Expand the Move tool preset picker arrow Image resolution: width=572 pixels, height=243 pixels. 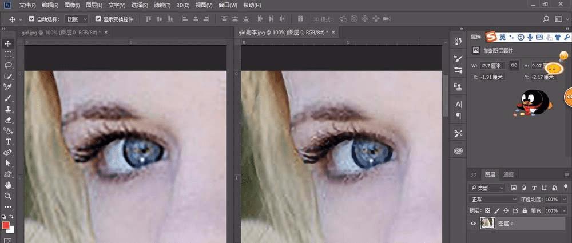(21, 19)
